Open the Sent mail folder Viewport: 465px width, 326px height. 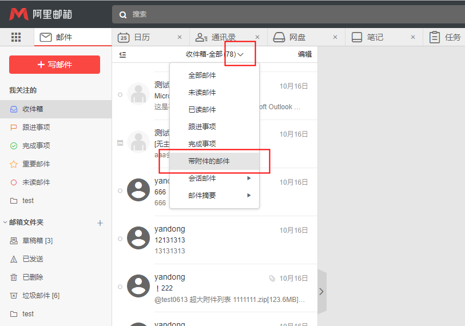point(33,259)
